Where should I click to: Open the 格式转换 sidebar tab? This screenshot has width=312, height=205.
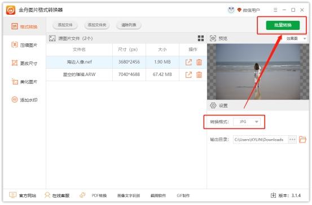[x=24, y=26]
